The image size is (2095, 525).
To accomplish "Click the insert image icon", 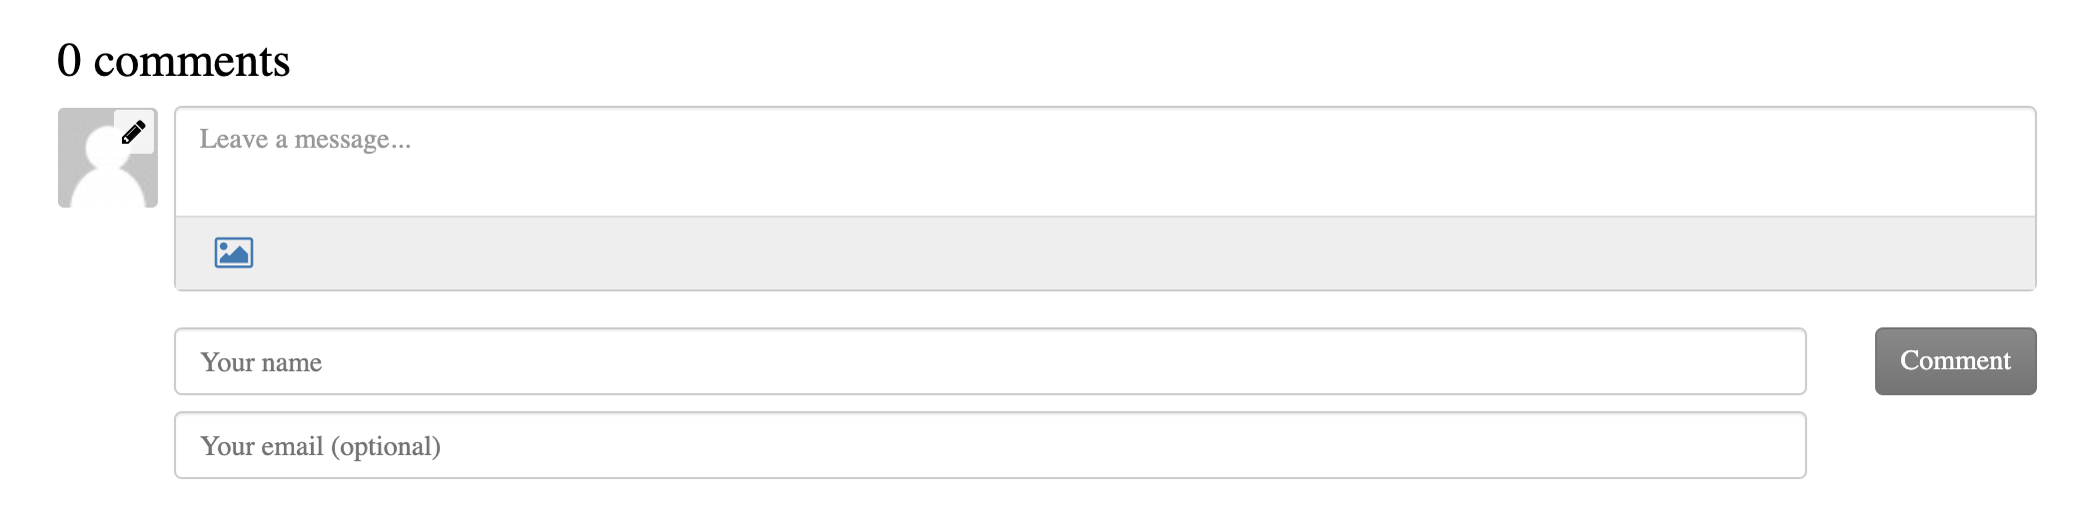I will point(234,253).
